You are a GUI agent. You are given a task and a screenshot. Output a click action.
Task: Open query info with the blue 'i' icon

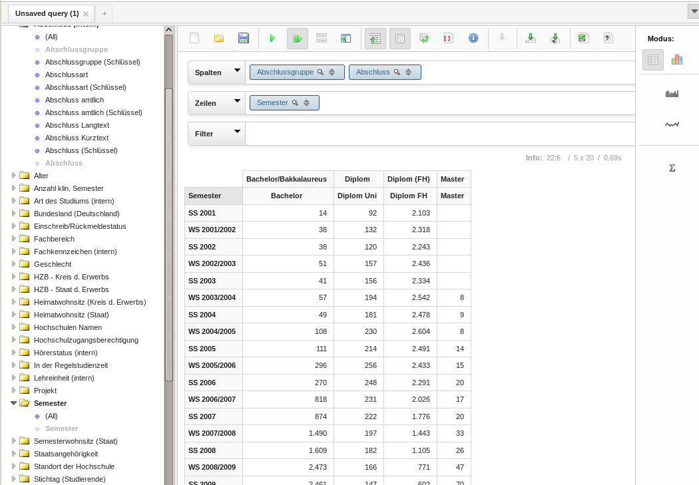[473, 39]
